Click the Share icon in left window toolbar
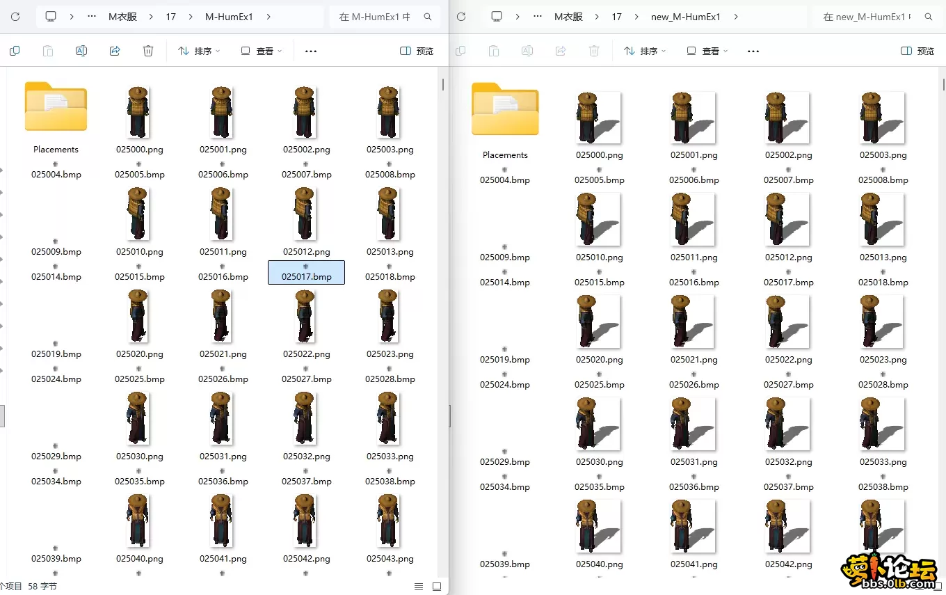The width and height of the screenshot is (946, 595). click(x=115, y=51)
